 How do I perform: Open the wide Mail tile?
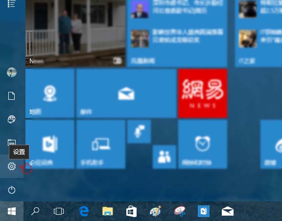coord(126,93)
